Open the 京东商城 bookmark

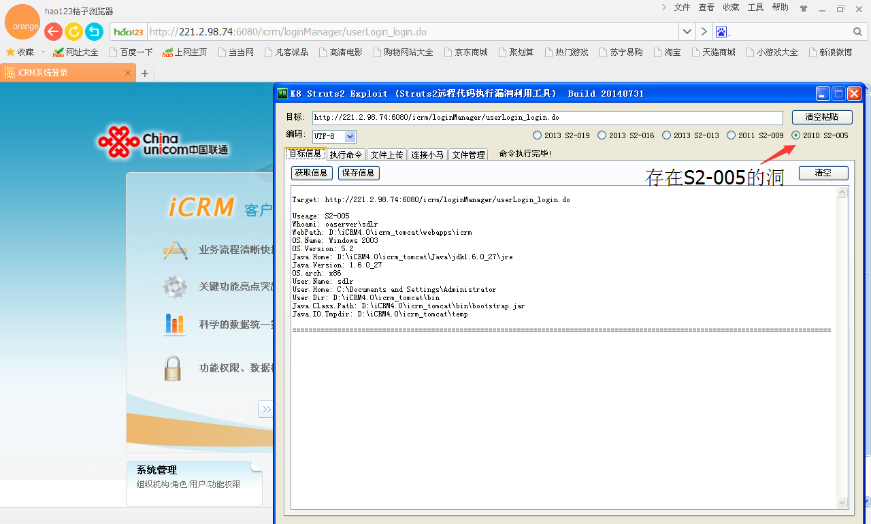(x=465, y=52)
